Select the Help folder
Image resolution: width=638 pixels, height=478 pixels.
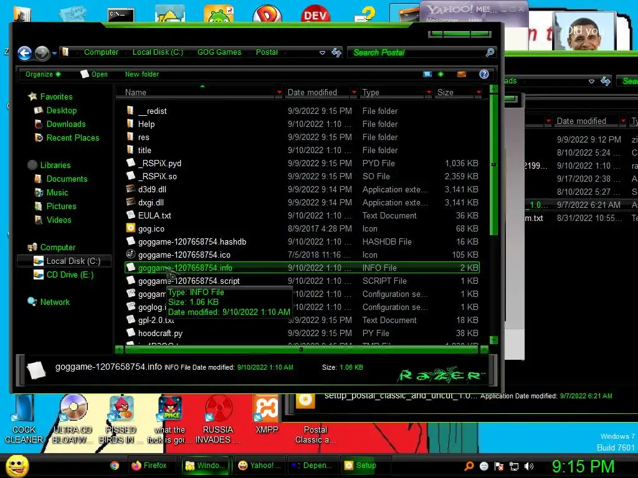coord(302,124)
